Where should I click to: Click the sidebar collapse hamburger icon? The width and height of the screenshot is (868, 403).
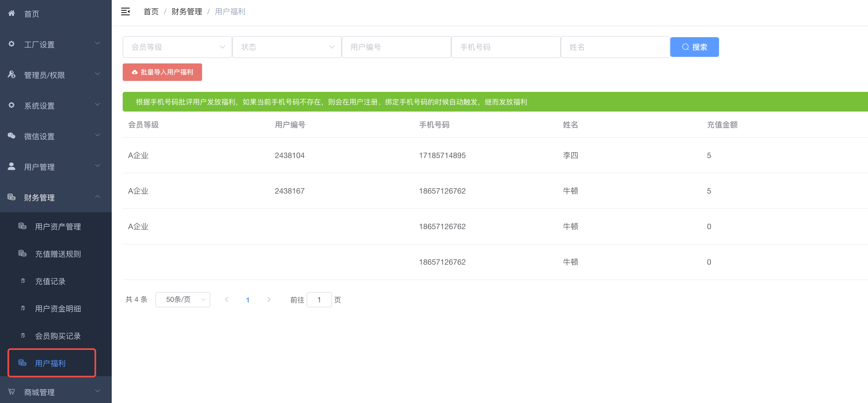coord(125,12)
